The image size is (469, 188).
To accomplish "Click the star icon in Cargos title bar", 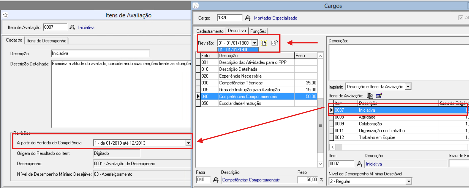I will 196,6.
